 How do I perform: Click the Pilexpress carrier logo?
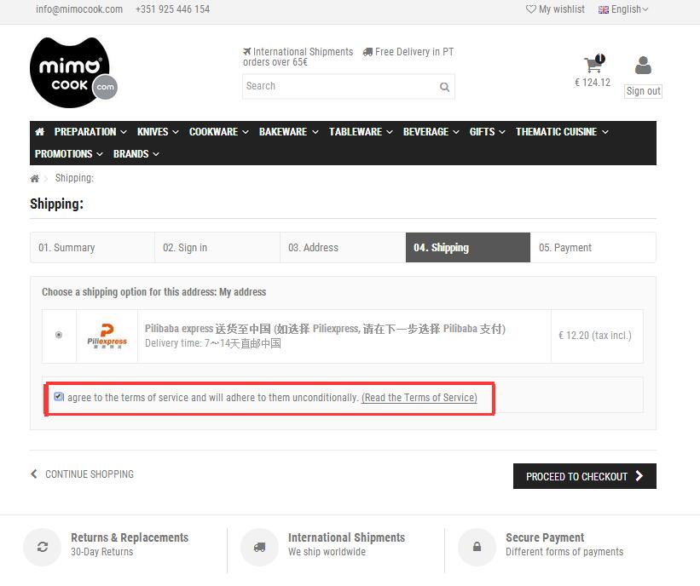(107, 336)
